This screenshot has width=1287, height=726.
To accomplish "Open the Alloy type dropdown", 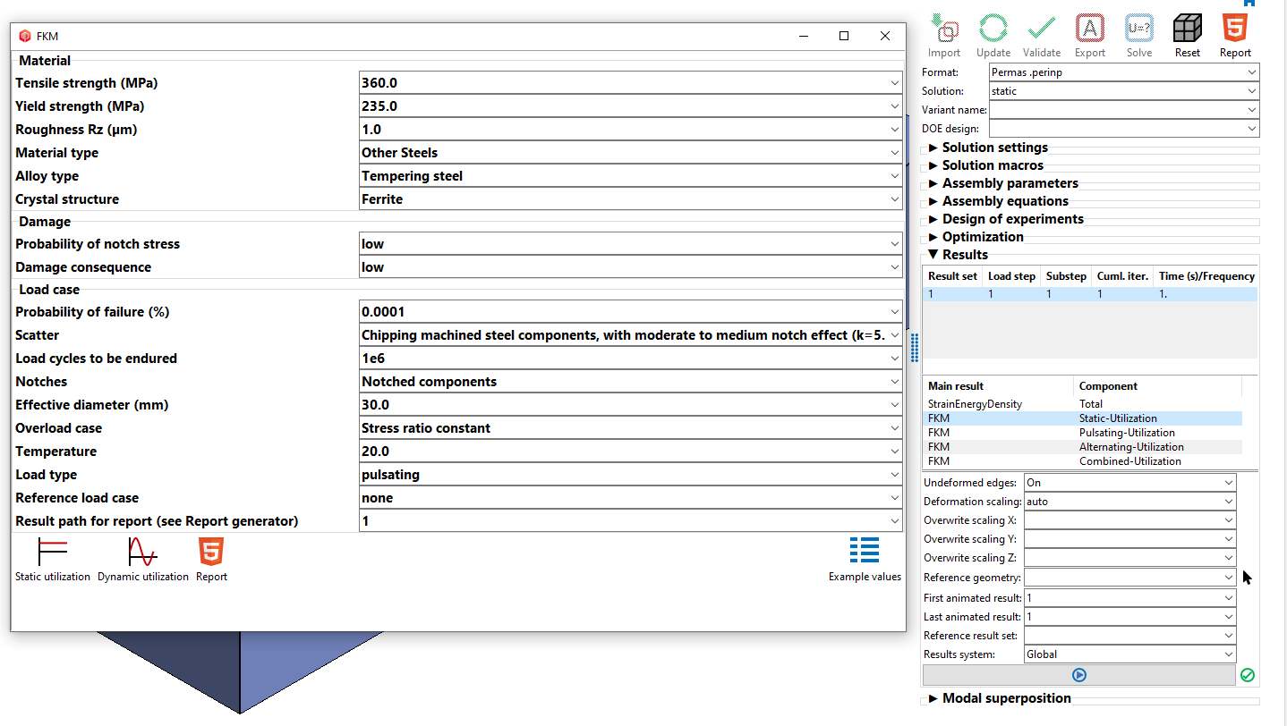I will point(895,176).
